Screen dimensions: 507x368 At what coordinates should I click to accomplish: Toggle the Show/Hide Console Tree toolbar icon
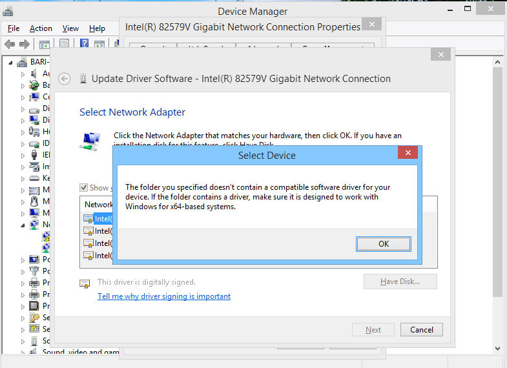pyautogui.click(x=45, y=45)
